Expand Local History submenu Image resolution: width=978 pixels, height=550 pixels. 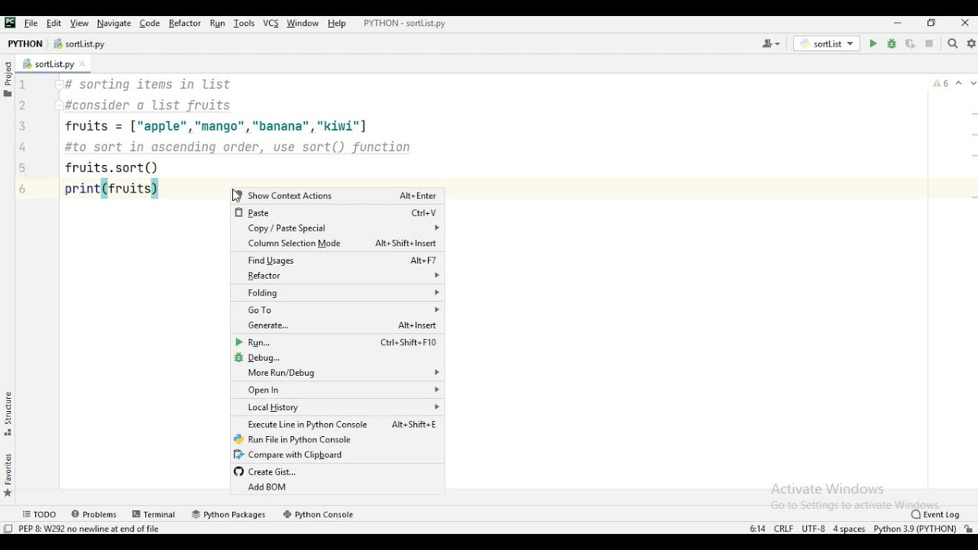tap(337, 407)
